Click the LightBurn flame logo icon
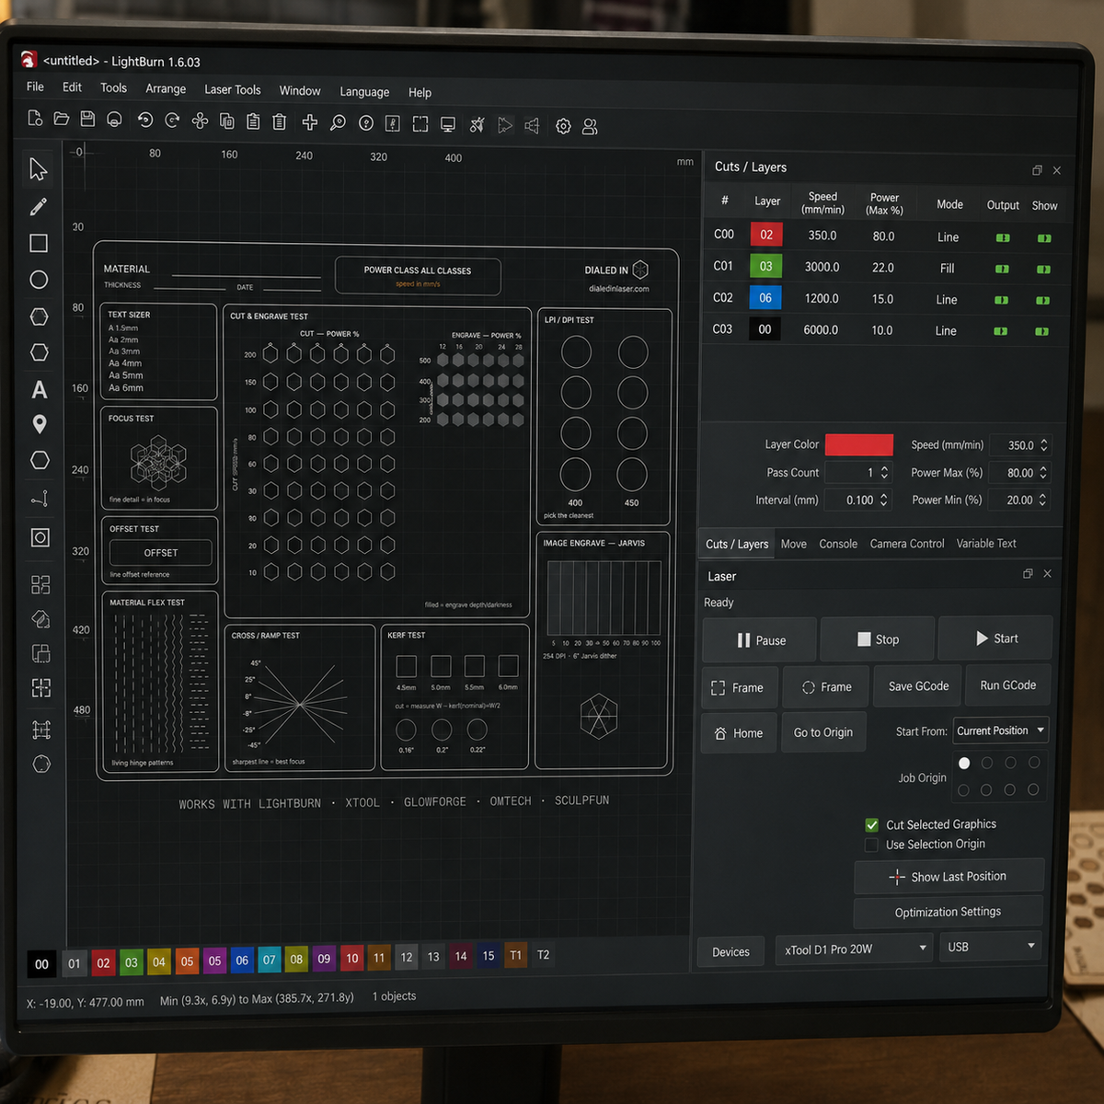This screenshot has height=1104, width=1104. (29, 59)
